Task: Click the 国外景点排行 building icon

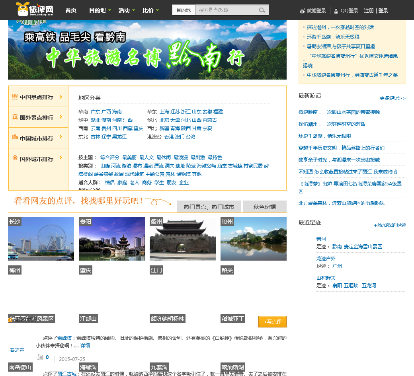Action: click(x=15, y=117)
